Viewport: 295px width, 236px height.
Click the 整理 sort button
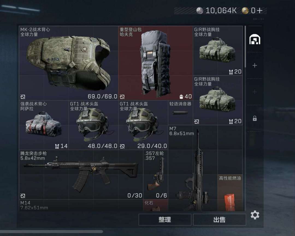[x=165, y=219]
